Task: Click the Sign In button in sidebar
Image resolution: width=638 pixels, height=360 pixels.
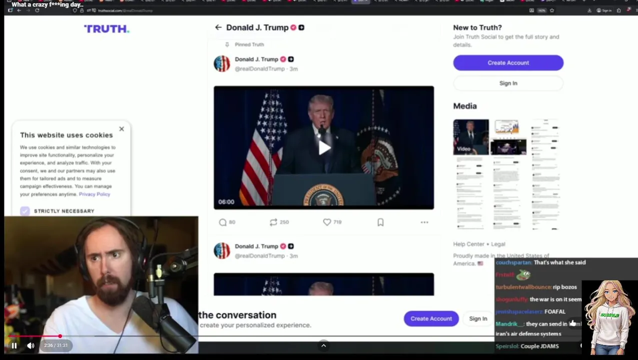Action: pyautogui.click(x=508, y=83)
